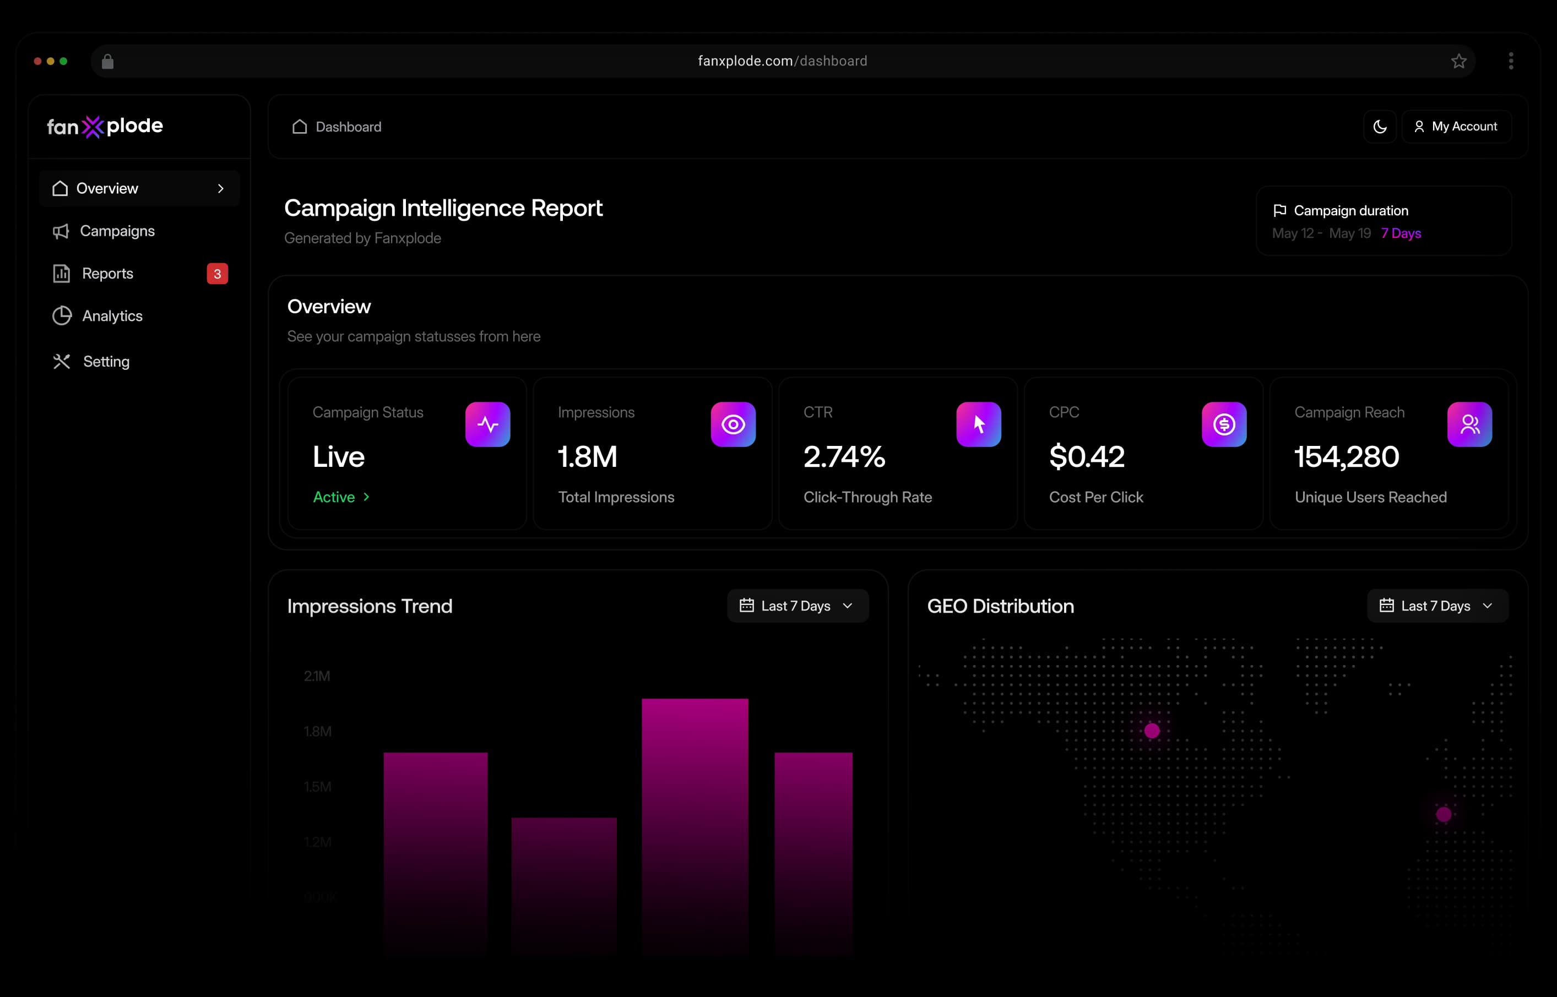Toggle dark mode with the moon icon
Screen dimensions: 1557x997
[1380, 126]
